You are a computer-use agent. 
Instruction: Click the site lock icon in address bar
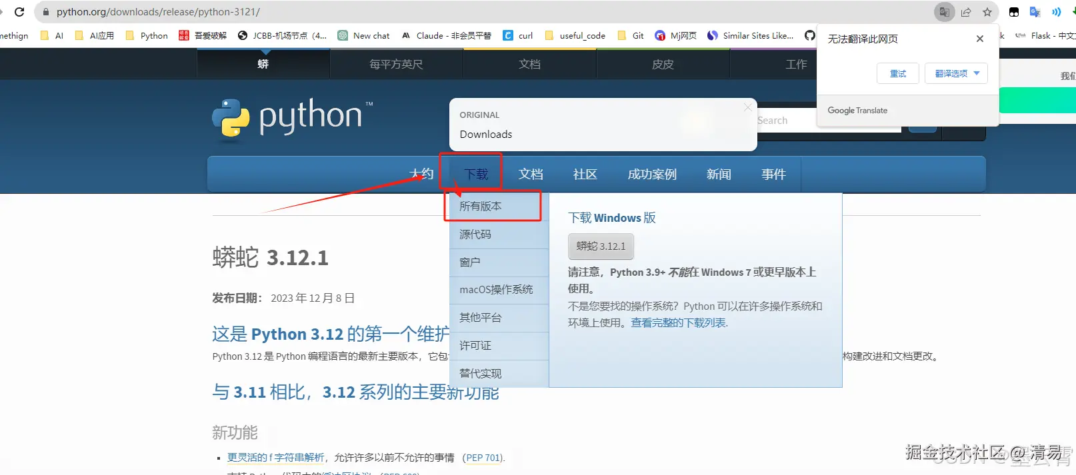pos(46,12)
